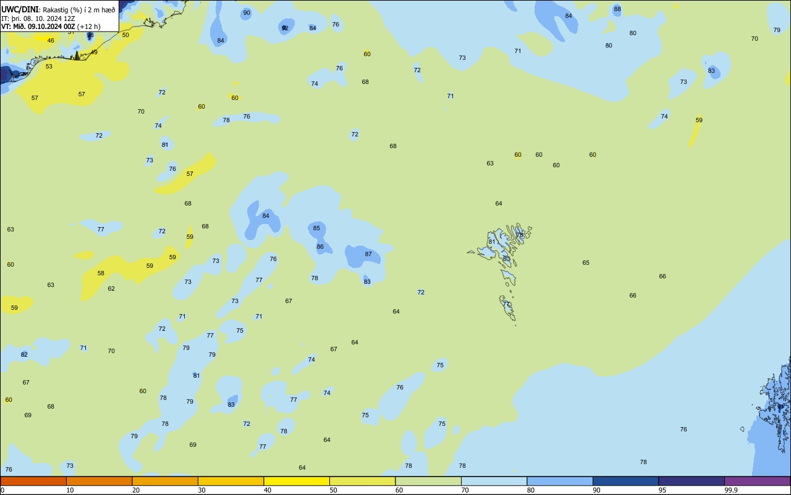Select the 30–40 gold legend color band
This screenshot has width=791, height=495.
click(231, 481)
